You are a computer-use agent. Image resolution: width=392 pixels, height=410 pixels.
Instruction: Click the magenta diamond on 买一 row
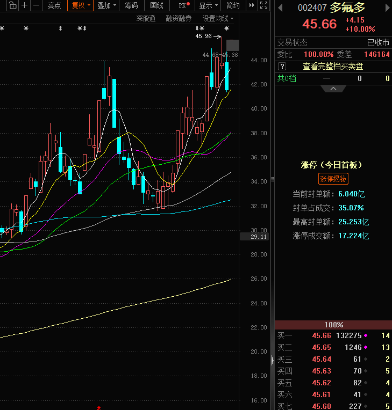click(x=366, y=335)
